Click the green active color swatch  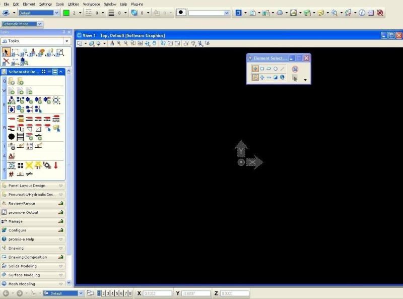point(66,13)
